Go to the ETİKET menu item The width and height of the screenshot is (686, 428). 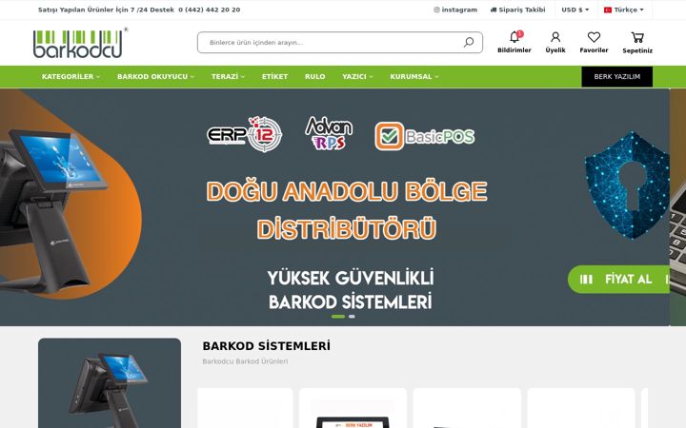(x=274, y=76)
